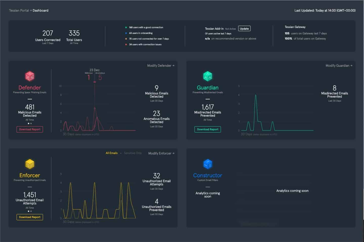The width and height of the screenshot is (364, 242).
Task: Download Report for Defender
Action: click(30, 129)
